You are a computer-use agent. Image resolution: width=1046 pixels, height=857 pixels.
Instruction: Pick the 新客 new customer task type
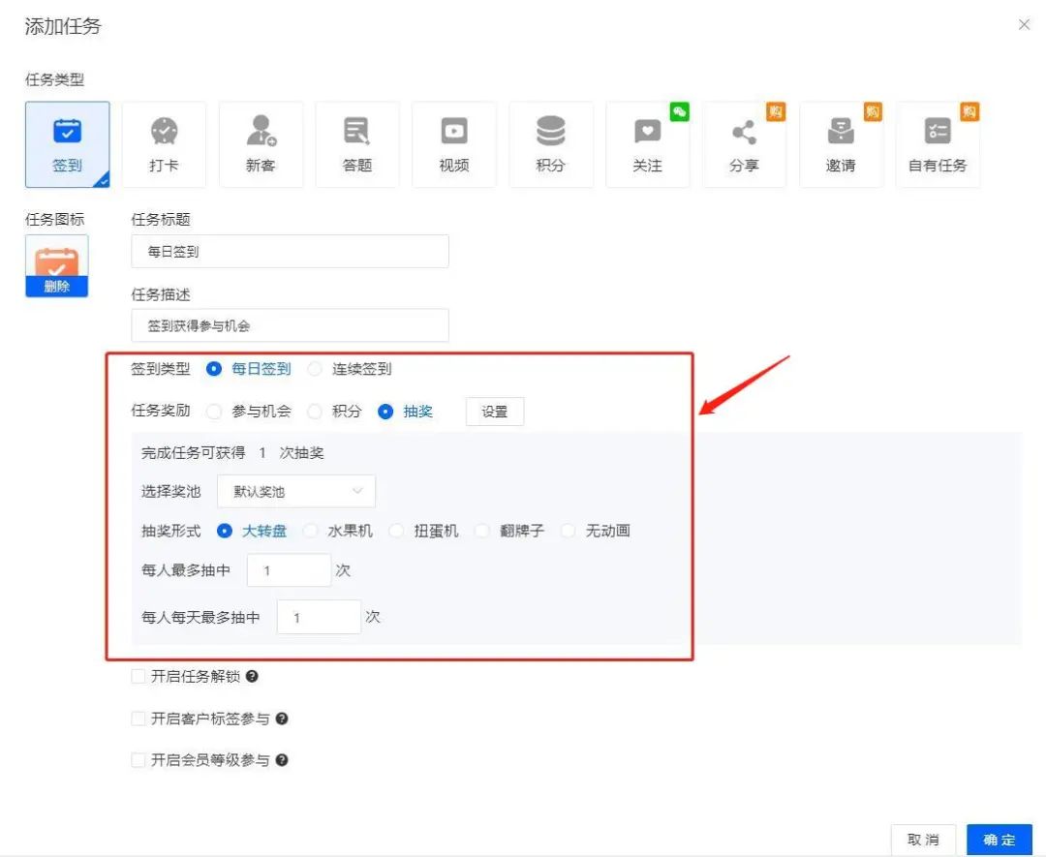tap(261, 144)
